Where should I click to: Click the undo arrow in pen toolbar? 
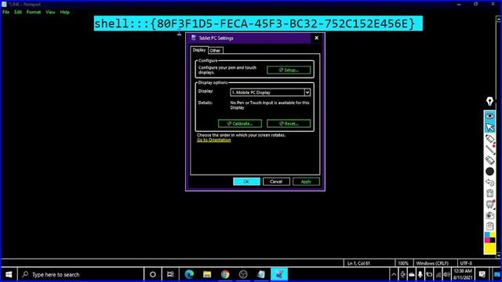click(489, 183)
